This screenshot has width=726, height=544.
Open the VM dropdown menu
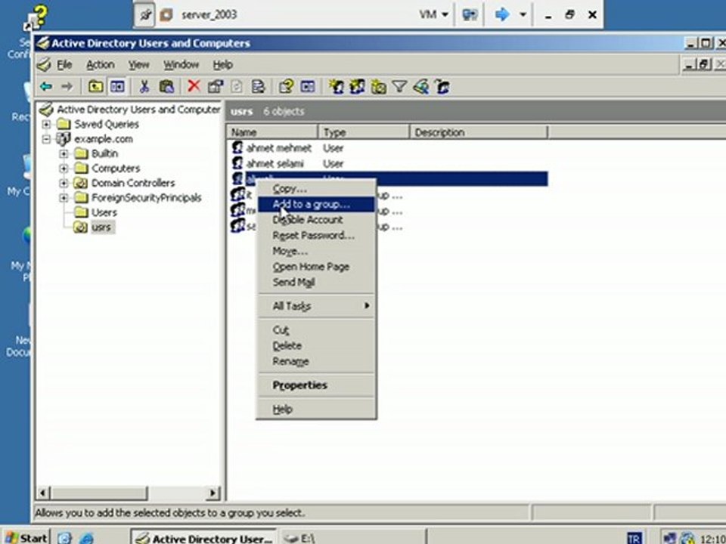coord(433,15)
